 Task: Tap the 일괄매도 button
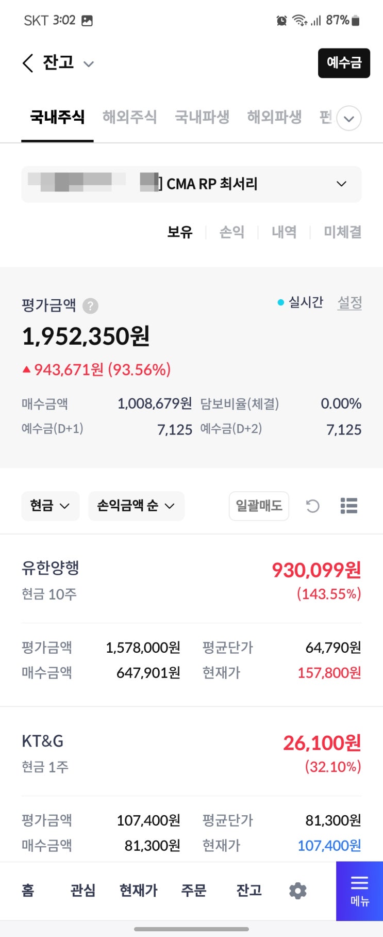(x=259, y=506)
